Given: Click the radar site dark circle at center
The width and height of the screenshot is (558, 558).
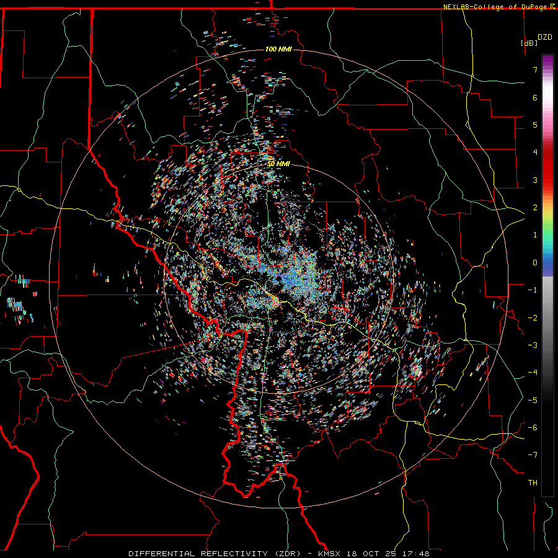Looking at the screenshot, I should pos(278,277).
